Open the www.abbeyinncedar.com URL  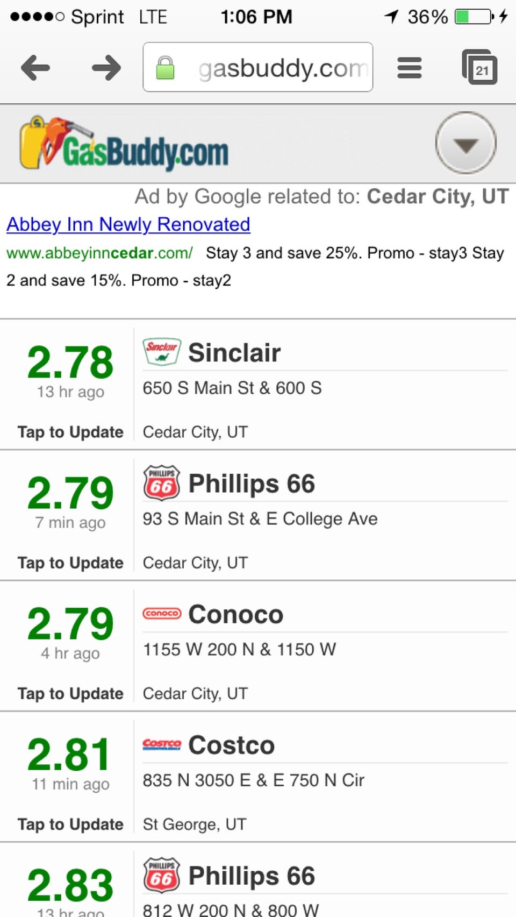click(99, 253)
